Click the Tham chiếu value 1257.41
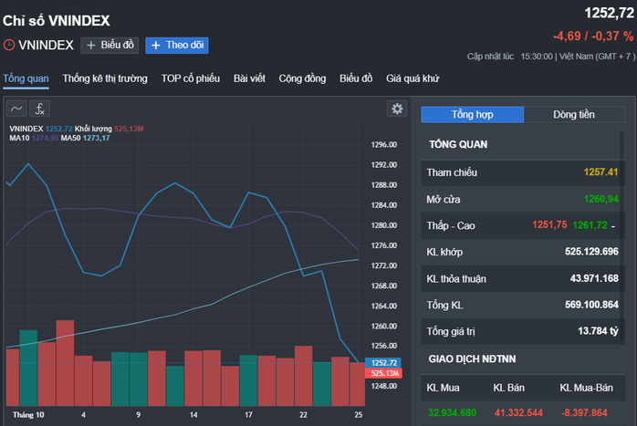The image size is (637, 426). coord(600,172)
